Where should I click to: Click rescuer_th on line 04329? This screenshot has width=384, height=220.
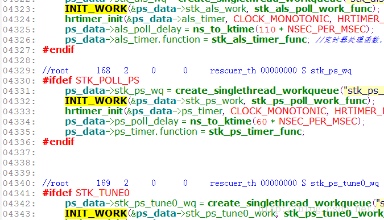233,71
